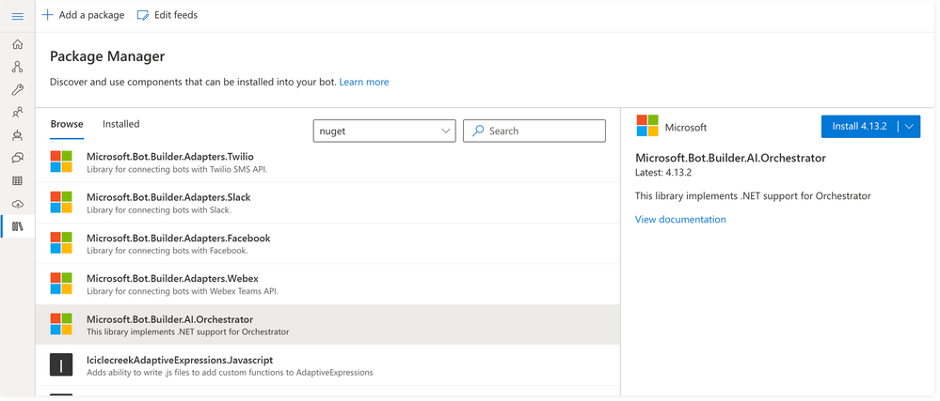
Task: Open the user input people icon
Action: (x=17, y=112)
